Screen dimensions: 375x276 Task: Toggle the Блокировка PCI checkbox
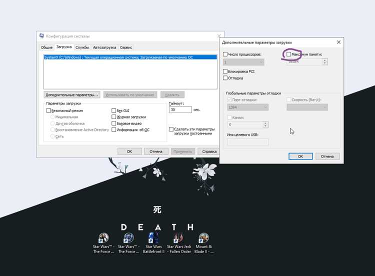point(225,71)
